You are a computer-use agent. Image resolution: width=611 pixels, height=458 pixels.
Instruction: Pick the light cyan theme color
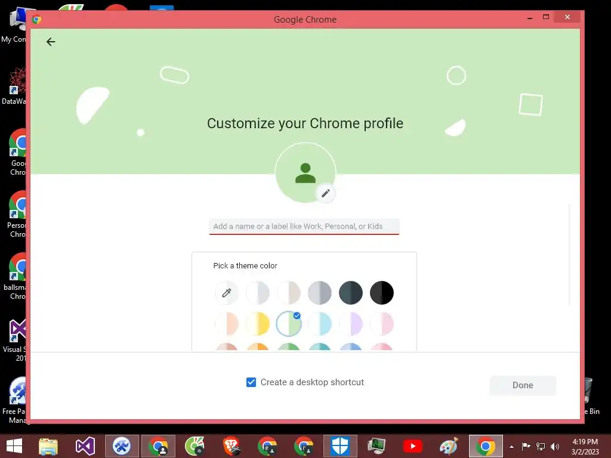pyautogui.click(x=320, y=324)
